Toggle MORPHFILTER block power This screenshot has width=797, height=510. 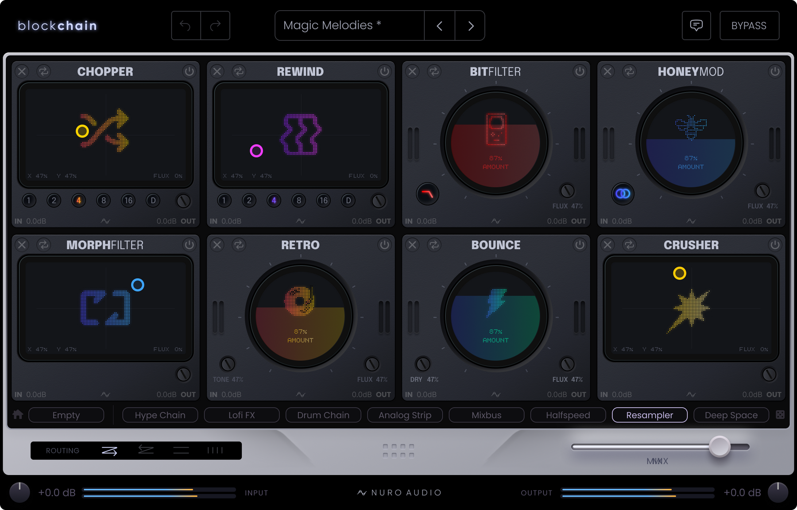190,245
